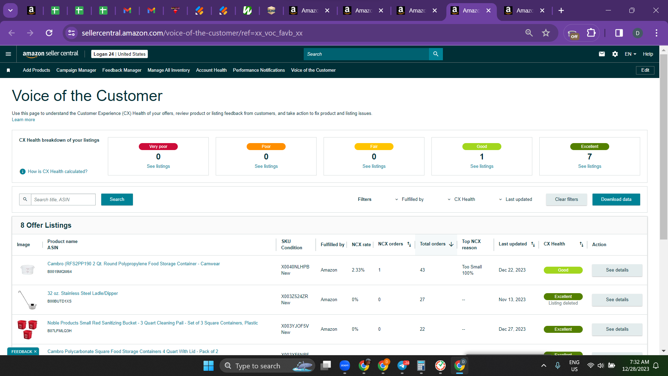Sort by Last updated arrows
Viewport: 668px width, 376px height.
[533, 244]
